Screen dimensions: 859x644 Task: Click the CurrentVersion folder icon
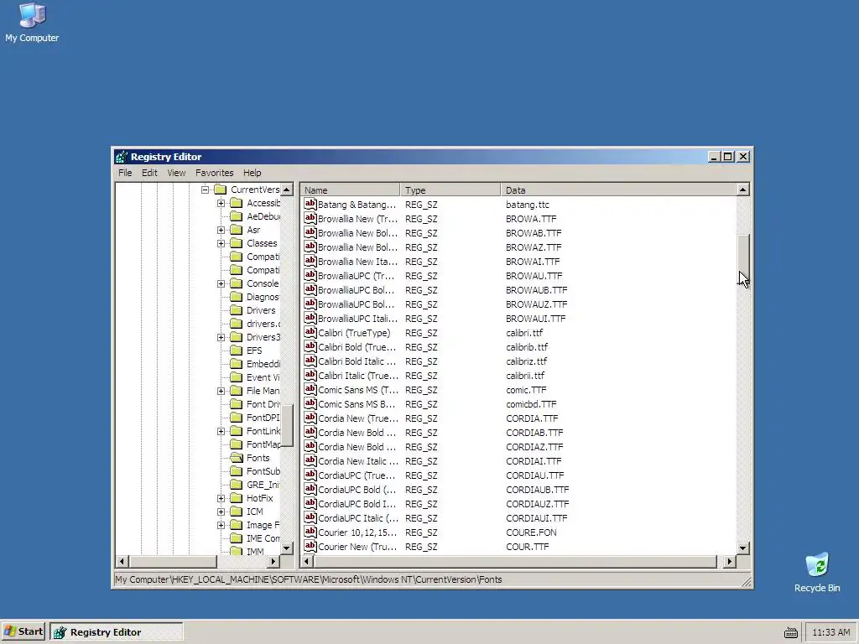[x=221, y=190]
